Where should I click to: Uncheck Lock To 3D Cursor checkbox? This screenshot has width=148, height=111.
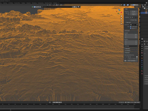(131, 27)
